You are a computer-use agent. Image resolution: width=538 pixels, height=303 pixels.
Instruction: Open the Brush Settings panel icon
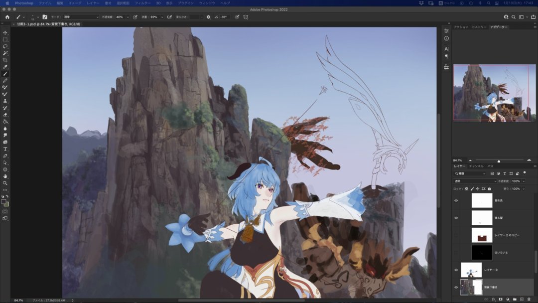click(x=45, y=17)
